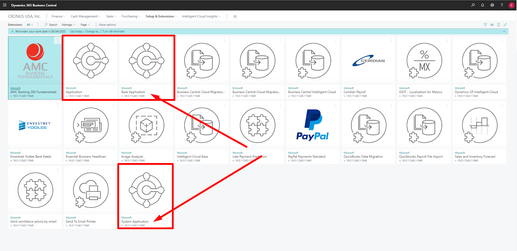
Task: Click Search in the action bar
Action: (51, 25)
